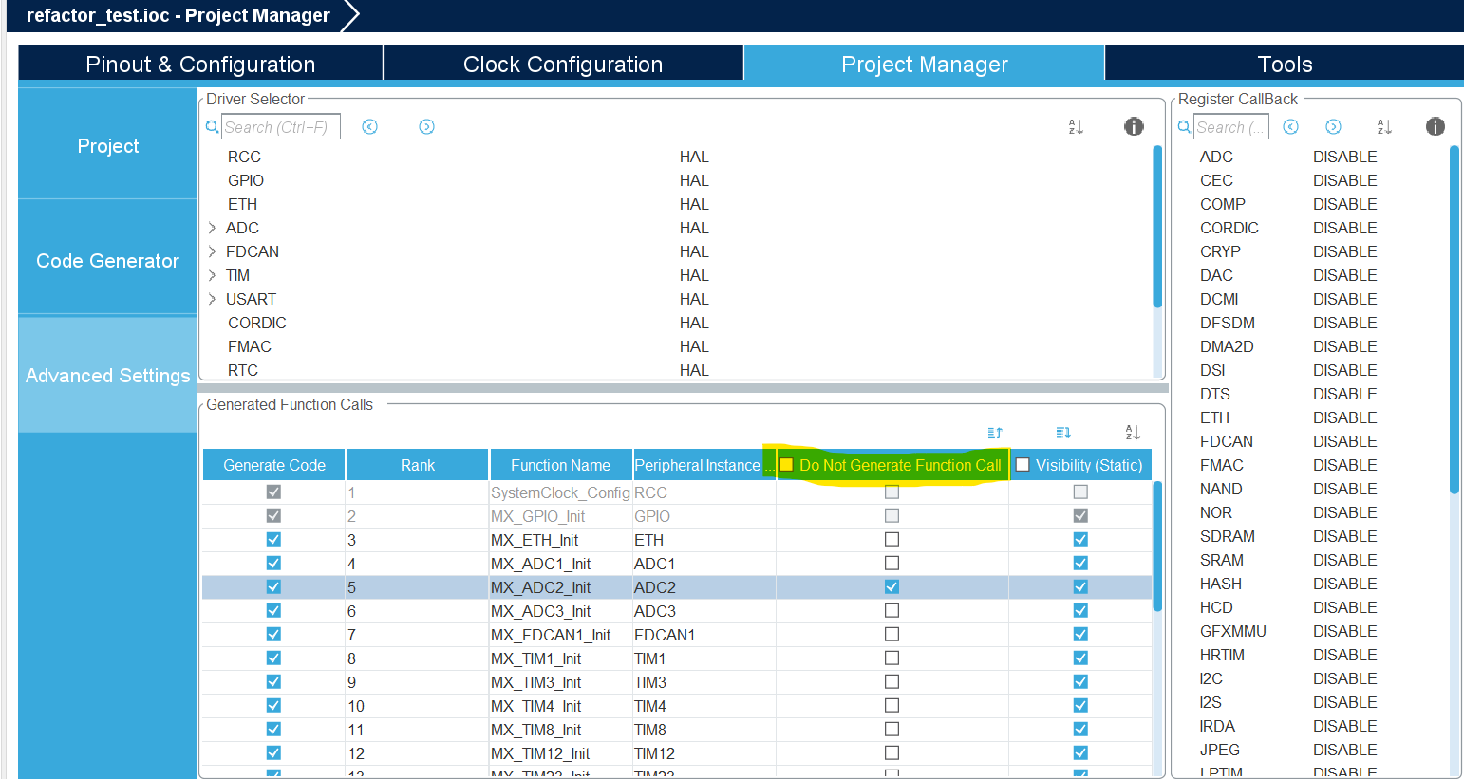Open the Tools tab
Image resolution: width=1464 pixels, height=779 pixels.
click(1285, 64)
